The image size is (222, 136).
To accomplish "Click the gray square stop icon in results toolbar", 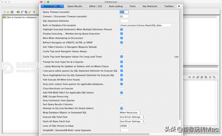I will 206,77.
